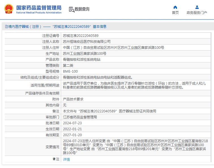214x168 pixels.
Task: Click the 境内医疗器械（注册）基本信息 header
Action: [x=56, y=27]
